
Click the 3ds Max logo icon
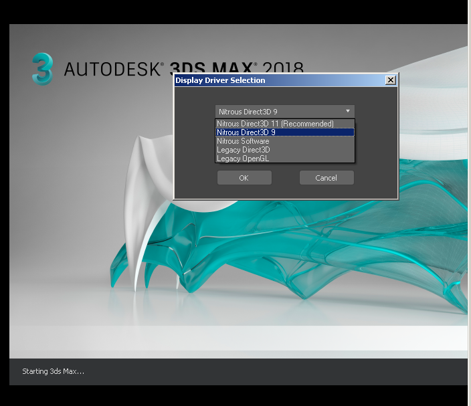click(43, 69)
